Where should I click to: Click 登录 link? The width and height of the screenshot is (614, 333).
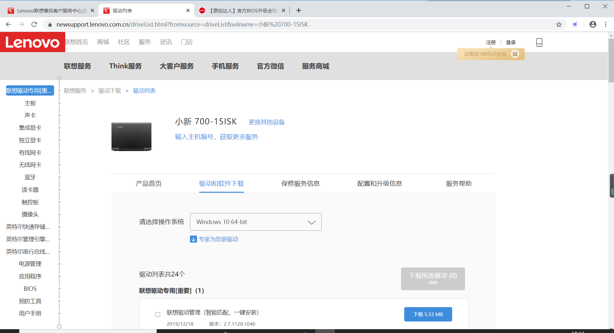click(x=511, y=43)
